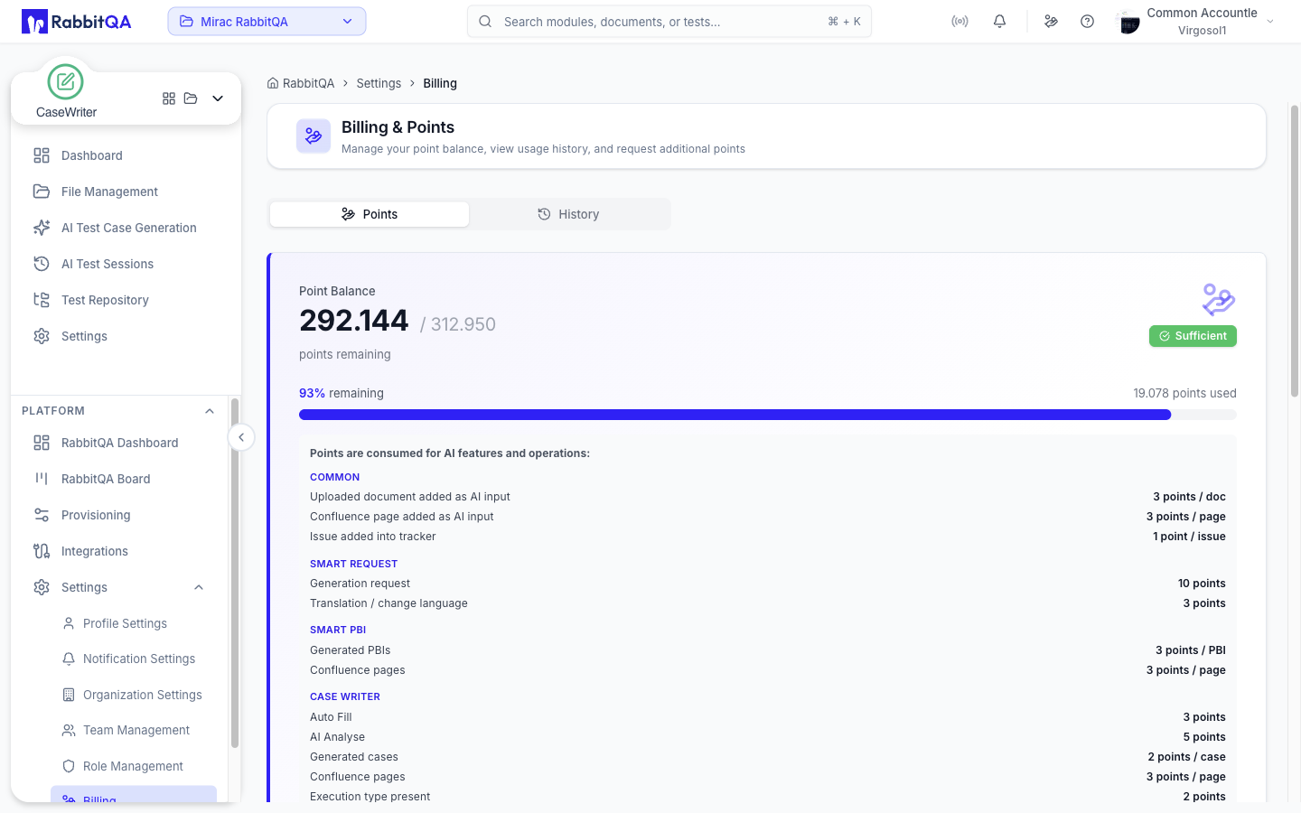Viewport: 1301px width, 813px height.
Task: Switch to grid view icon in CaseWriter card
Action: [169, 98]
